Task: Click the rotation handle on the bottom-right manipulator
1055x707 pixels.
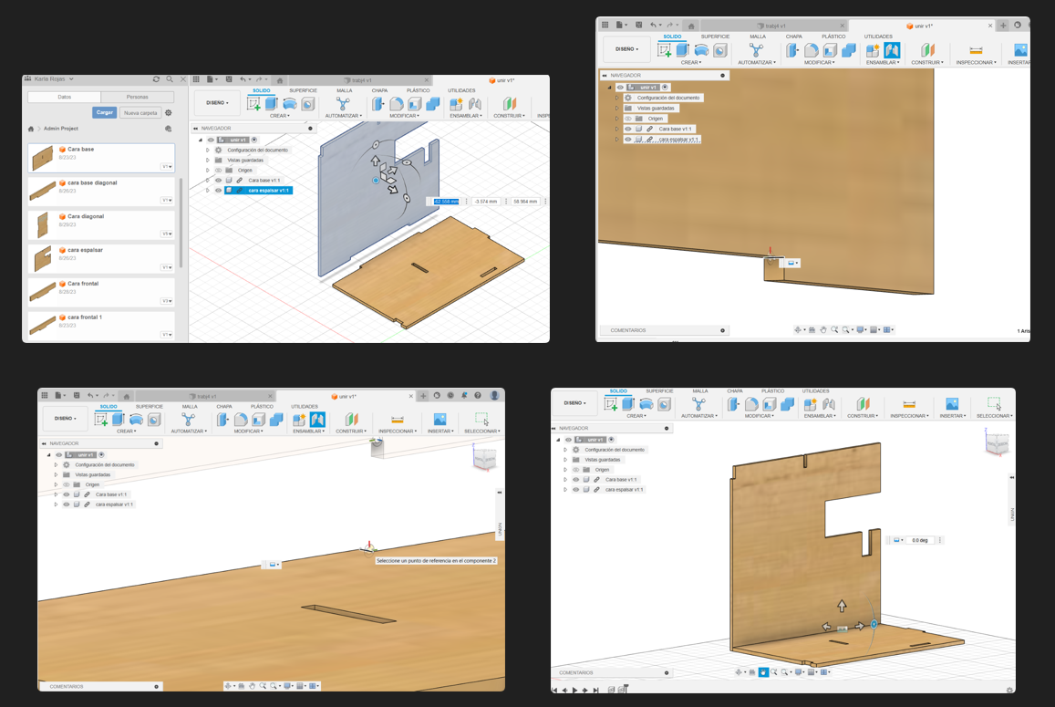Action: (x=874, y=624)
